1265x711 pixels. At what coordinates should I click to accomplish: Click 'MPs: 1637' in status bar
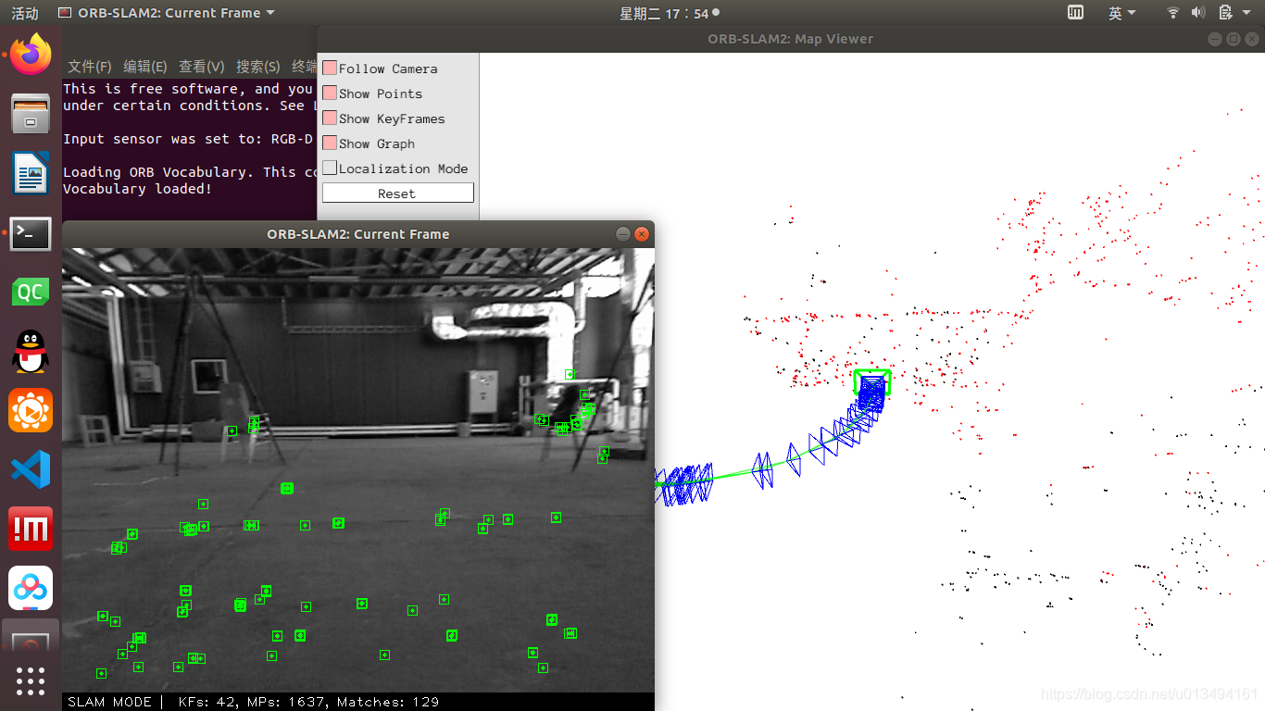285,702
